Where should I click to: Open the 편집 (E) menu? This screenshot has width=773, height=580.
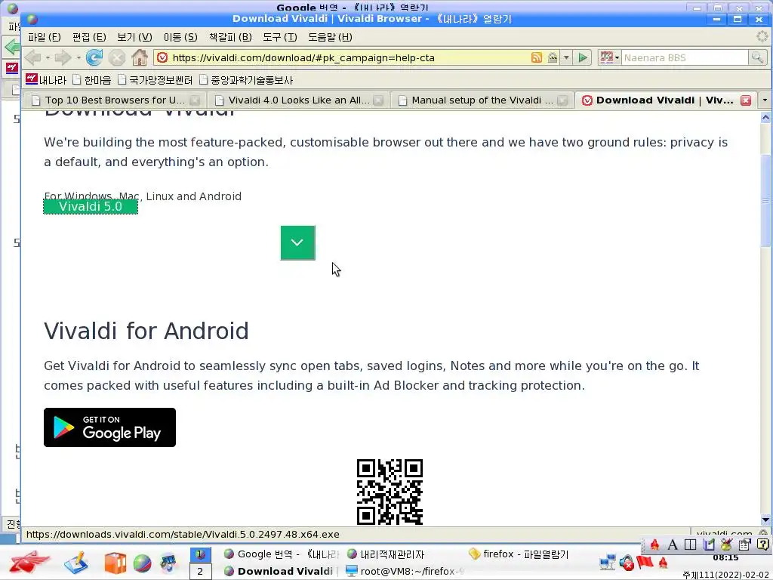point(89,38)
